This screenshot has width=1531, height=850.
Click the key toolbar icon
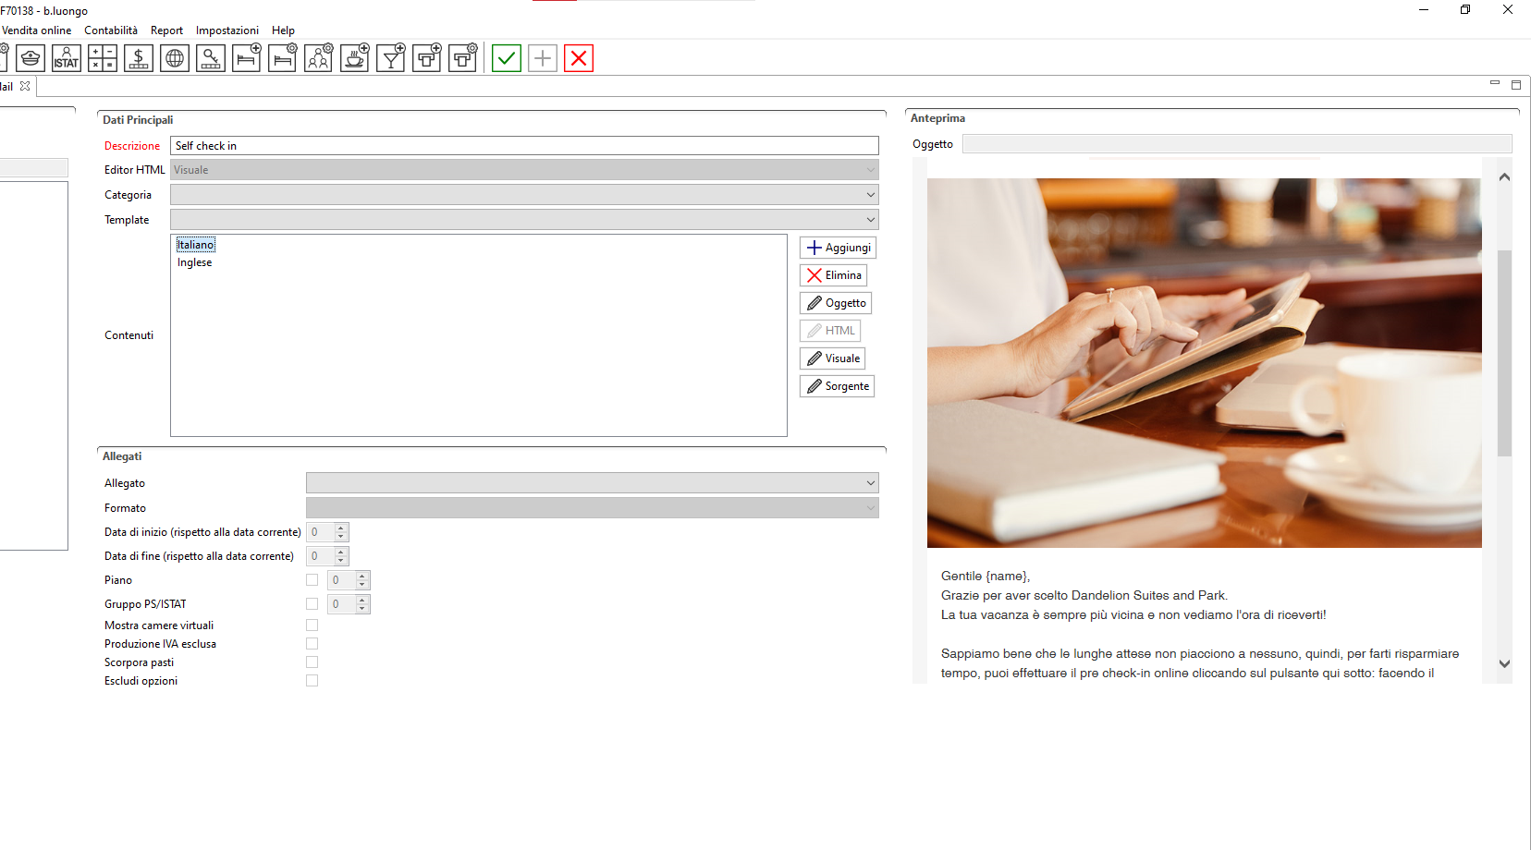(211, 58)
